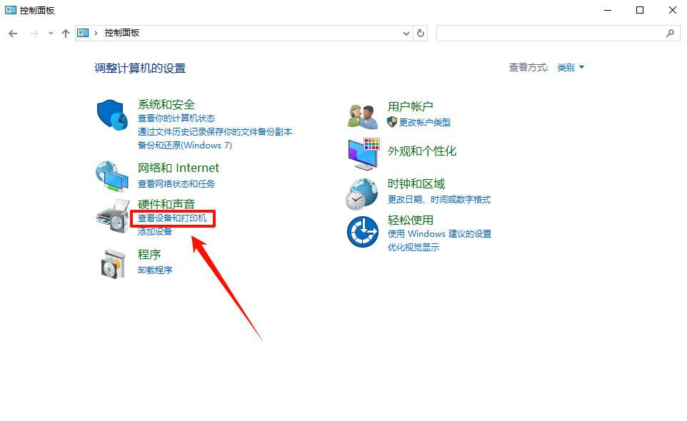The image size is (687, 421).
Task: Expand the address bar dropdown arrow
Action: click(x=405, y=33)
